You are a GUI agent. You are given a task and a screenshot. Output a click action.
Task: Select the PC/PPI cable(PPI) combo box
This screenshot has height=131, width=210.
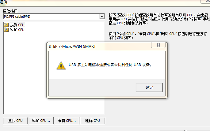(x=54, y=17)
